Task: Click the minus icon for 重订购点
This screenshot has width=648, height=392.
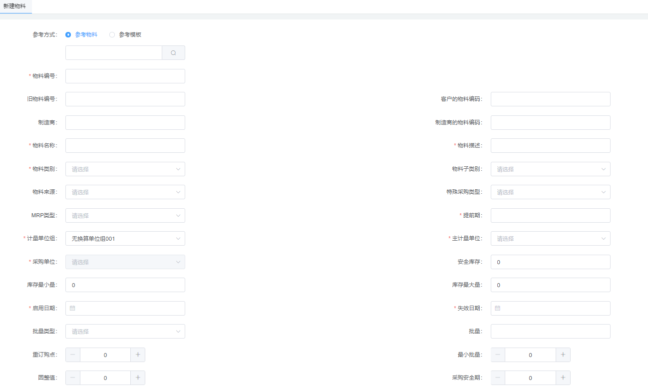Action: (x=73, y=355)
